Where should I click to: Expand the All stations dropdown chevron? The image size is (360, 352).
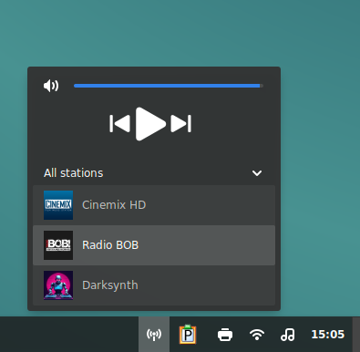tap(257, 173)
